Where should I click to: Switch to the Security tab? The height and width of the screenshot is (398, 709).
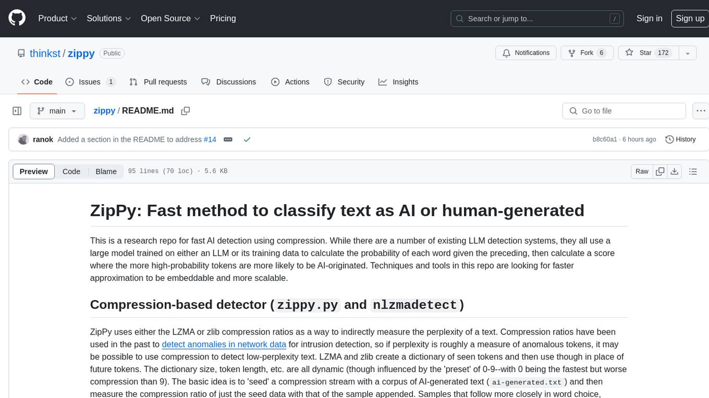tap(344, 82)
